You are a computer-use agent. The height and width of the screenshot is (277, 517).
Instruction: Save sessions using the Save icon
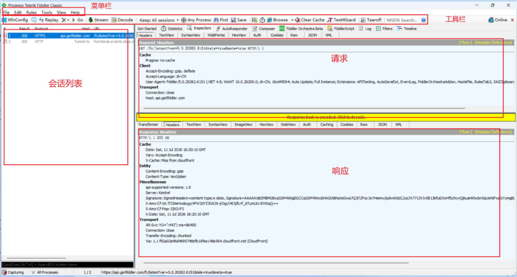point(239,20)
